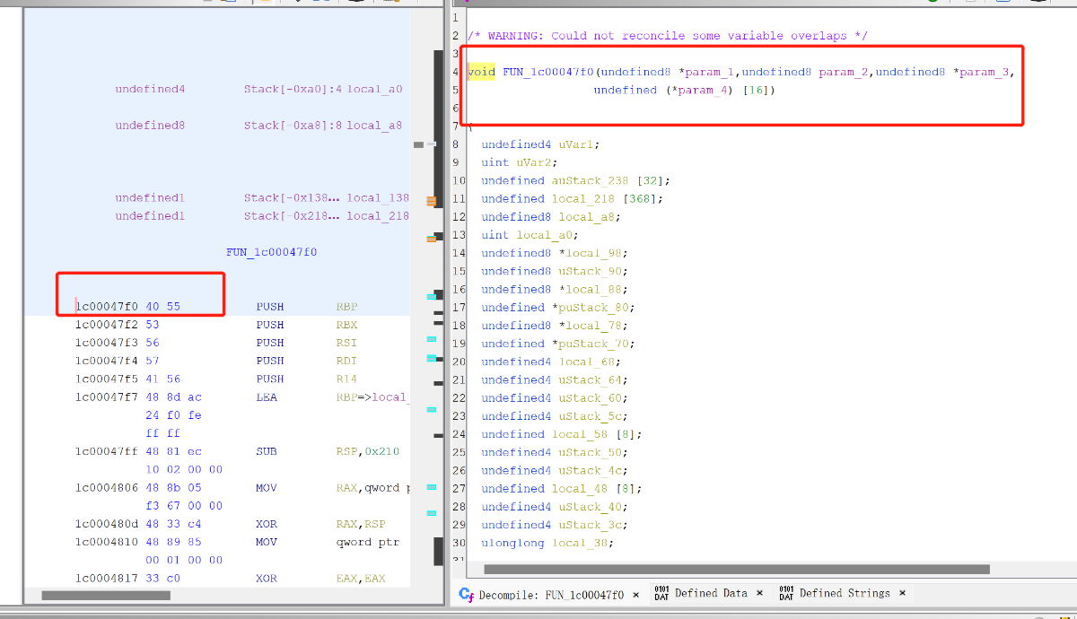The image size is (1077, 619).
Task: Click address 1c0004806 in the listing
Action: pos(107,488)
